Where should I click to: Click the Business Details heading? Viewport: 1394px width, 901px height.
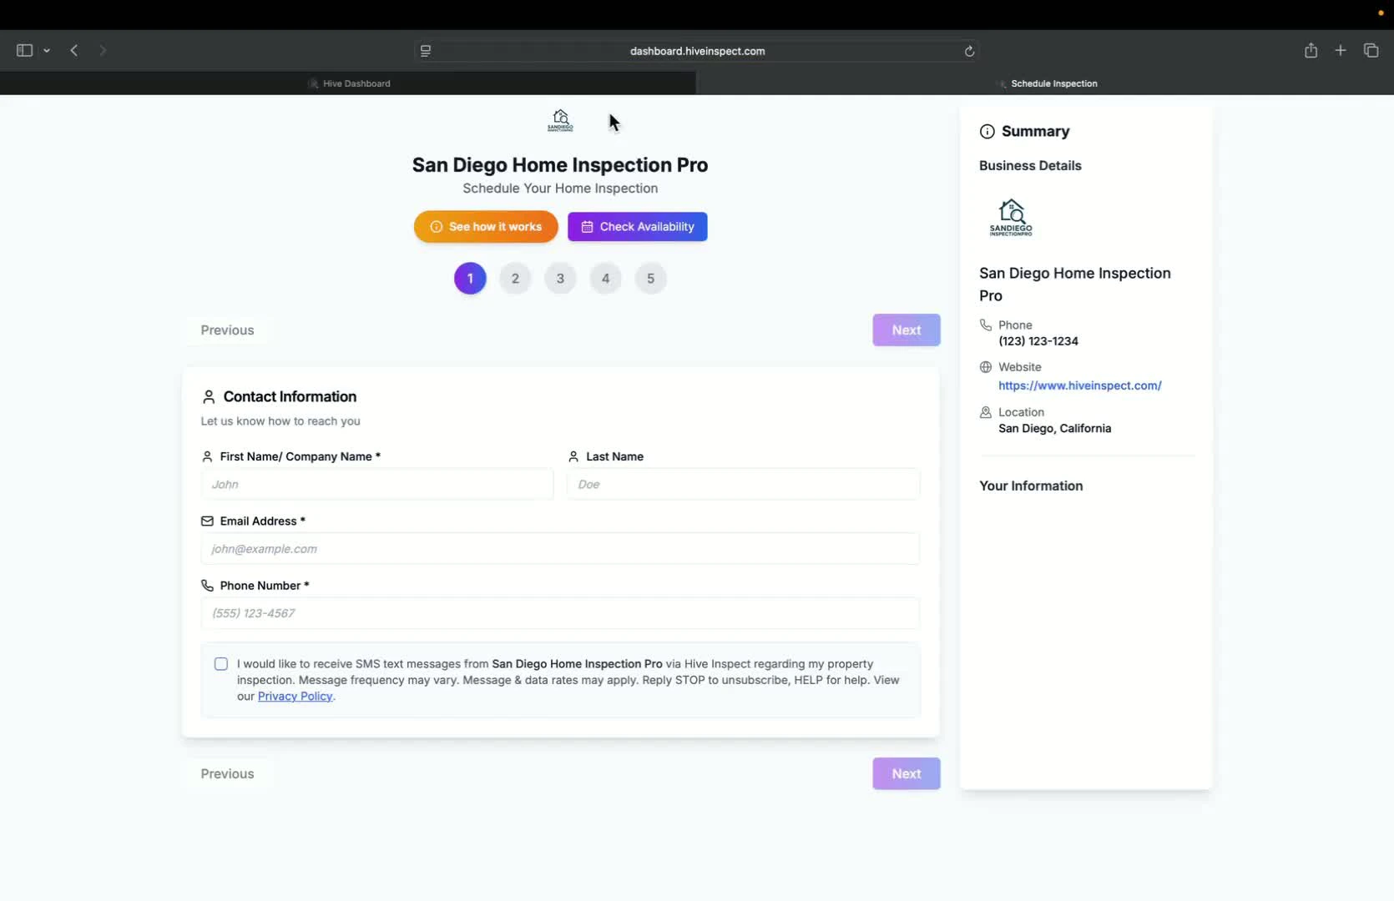tap(1030, 166)
